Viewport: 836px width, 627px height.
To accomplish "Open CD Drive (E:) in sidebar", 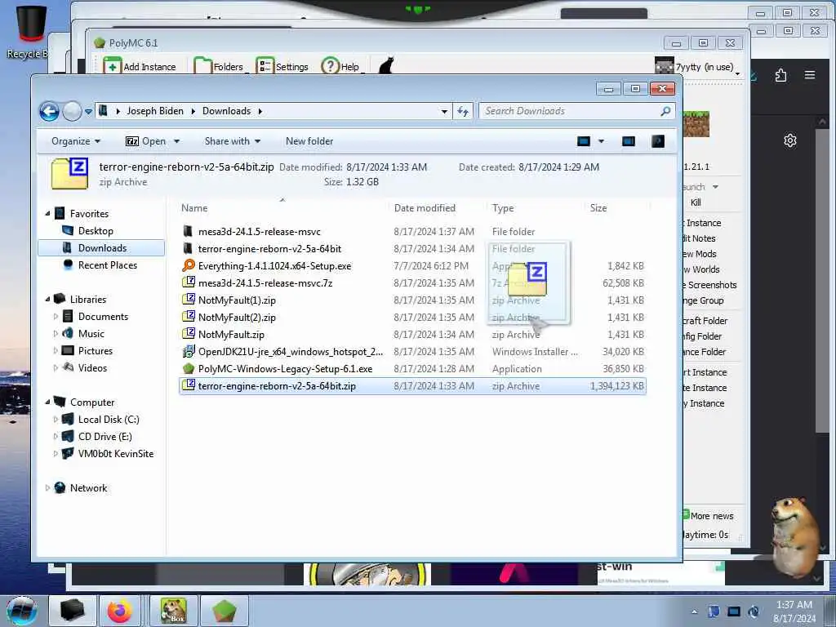I will (104, 437).
